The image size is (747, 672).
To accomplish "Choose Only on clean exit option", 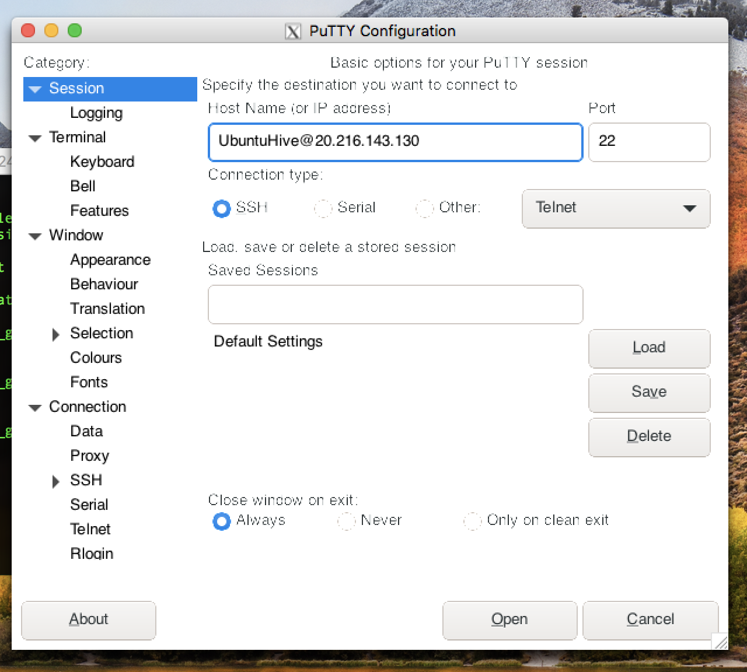I will (x=472, y=521).
